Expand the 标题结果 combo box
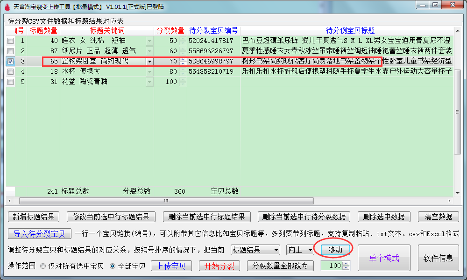 [x=276, y=250]
